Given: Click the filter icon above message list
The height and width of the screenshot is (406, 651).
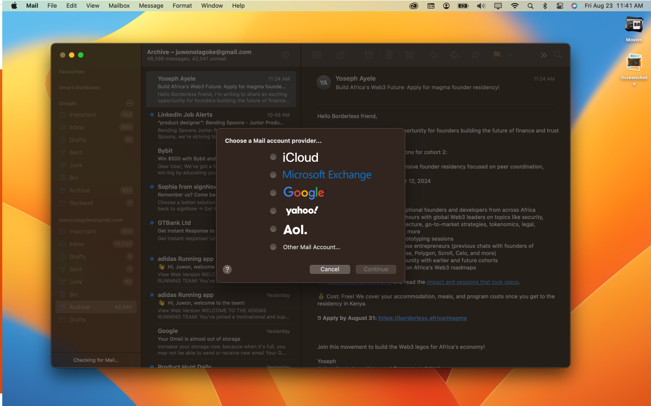Looking at the screenshot, I should coord(285,55).
